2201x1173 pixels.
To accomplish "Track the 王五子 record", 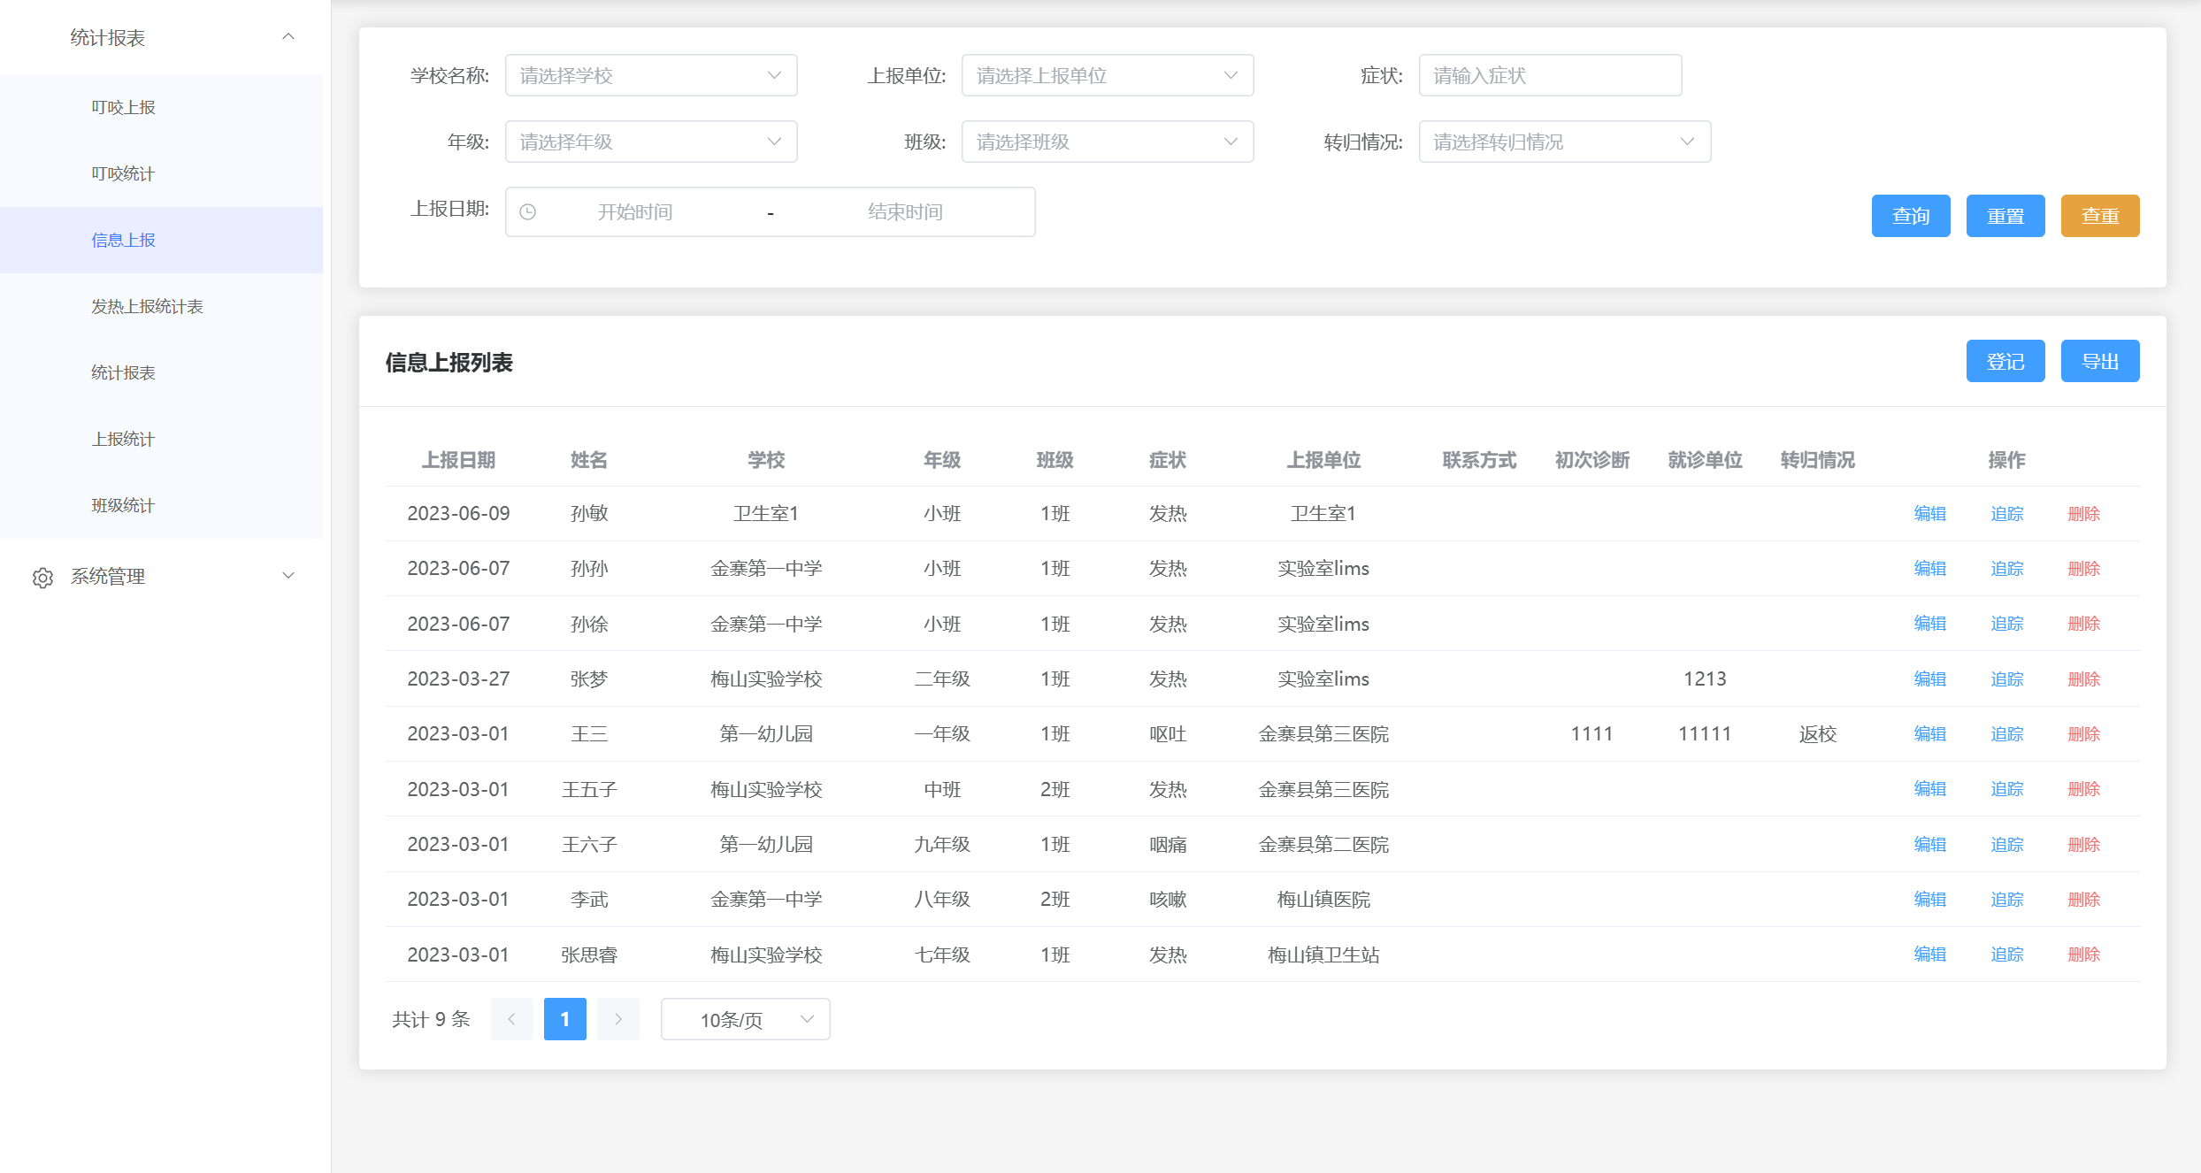I will pyautogui.click(x=2006, y=789).
